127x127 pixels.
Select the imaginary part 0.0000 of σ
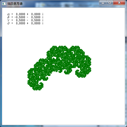(36, 23)
